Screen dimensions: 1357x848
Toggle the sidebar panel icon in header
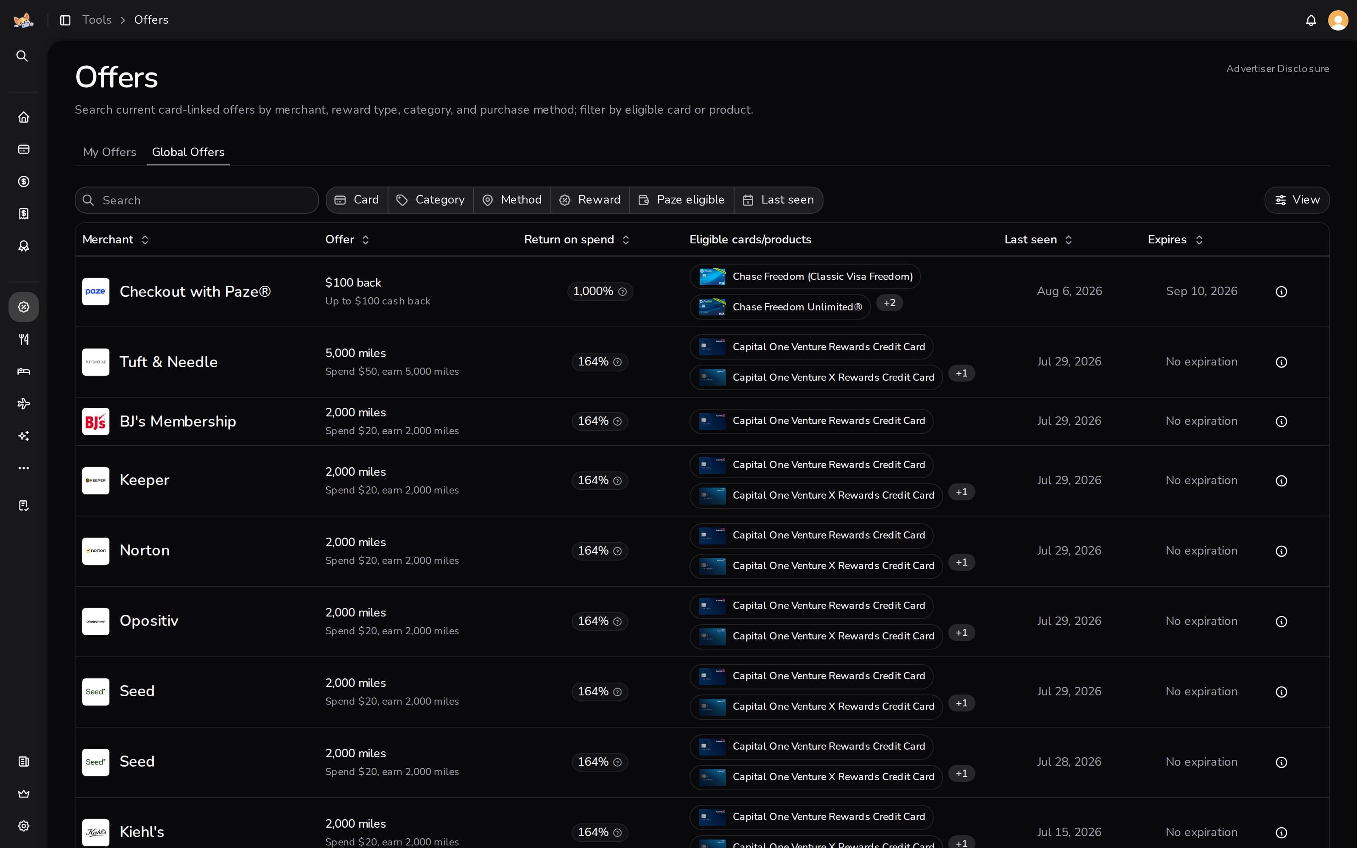click(65, 20)
